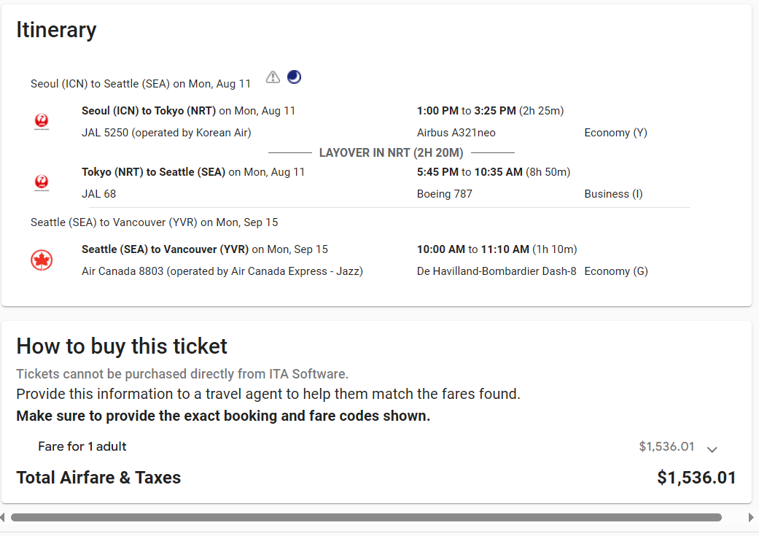Click the time '10:00 AM to 11:10 AM'
Image resolution: width=759 pixels, height=536 pixels.
pos(473,249)
